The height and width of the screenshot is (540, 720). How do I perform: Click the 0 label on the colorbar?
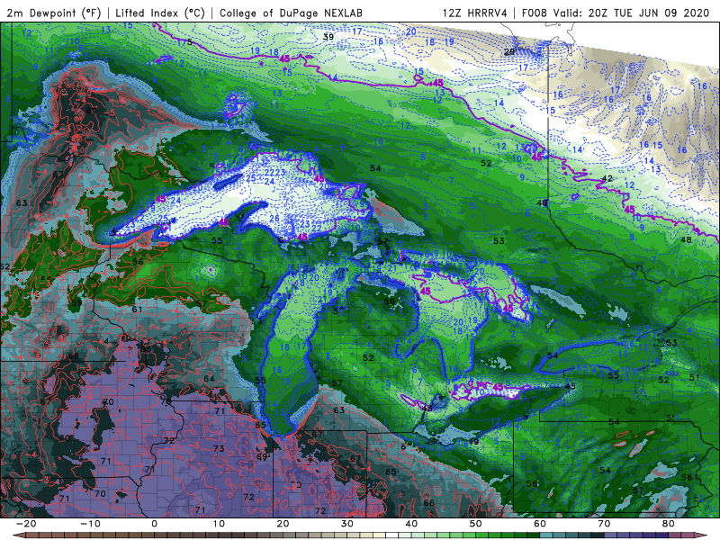tap(154, 524)
